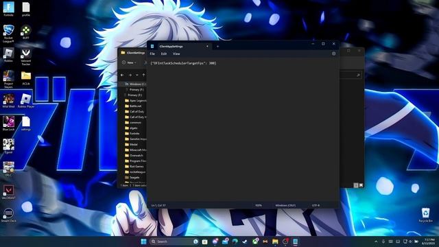
Task: Open the Overwatch folder in Explorer sidebar
Action: (x=134, y=156)
